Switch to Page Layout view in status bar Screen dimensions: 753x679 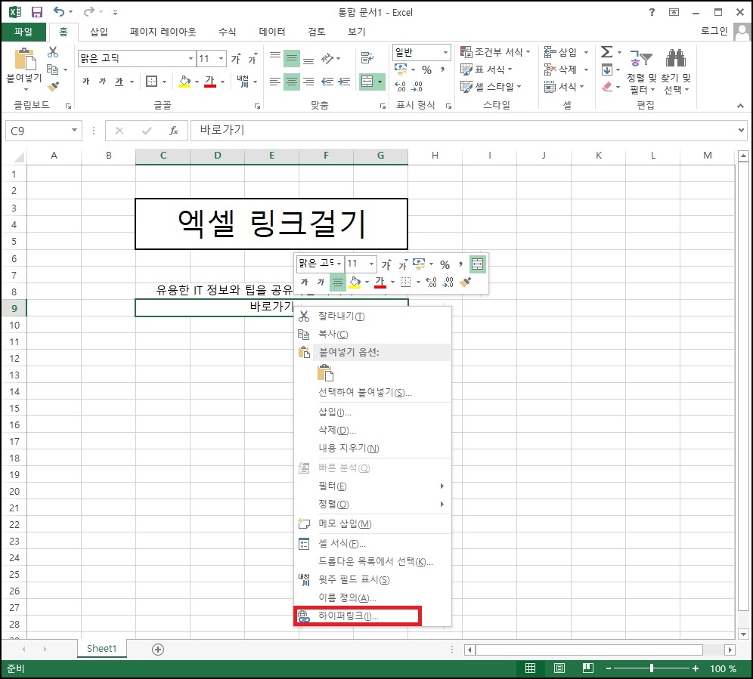(559, 668)
